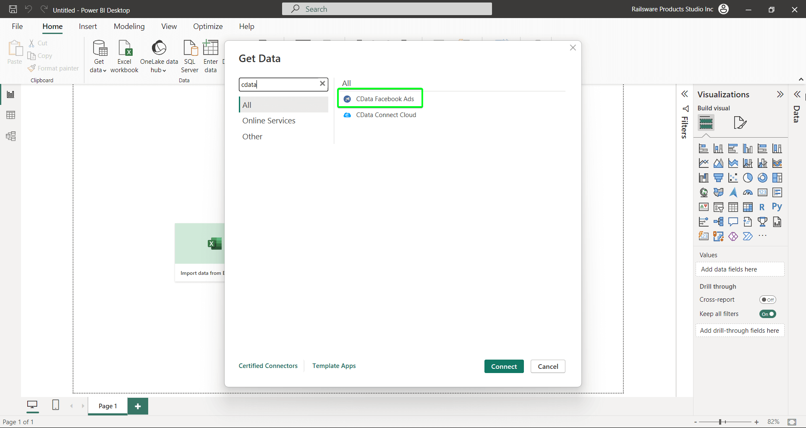Open the Optimize ribbon tab
Viewport: 806px width, 428px height.
[208, 26]
